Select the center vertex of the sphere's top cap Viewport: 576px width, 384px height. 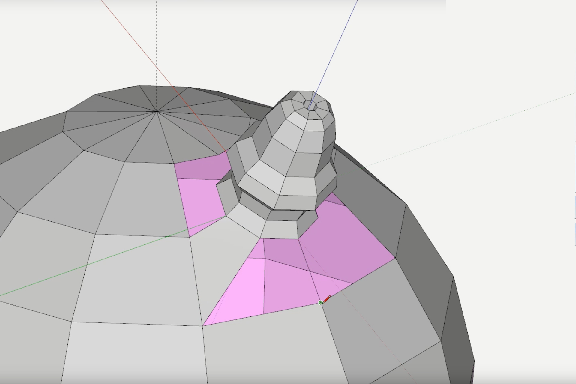tap(157, 111)
